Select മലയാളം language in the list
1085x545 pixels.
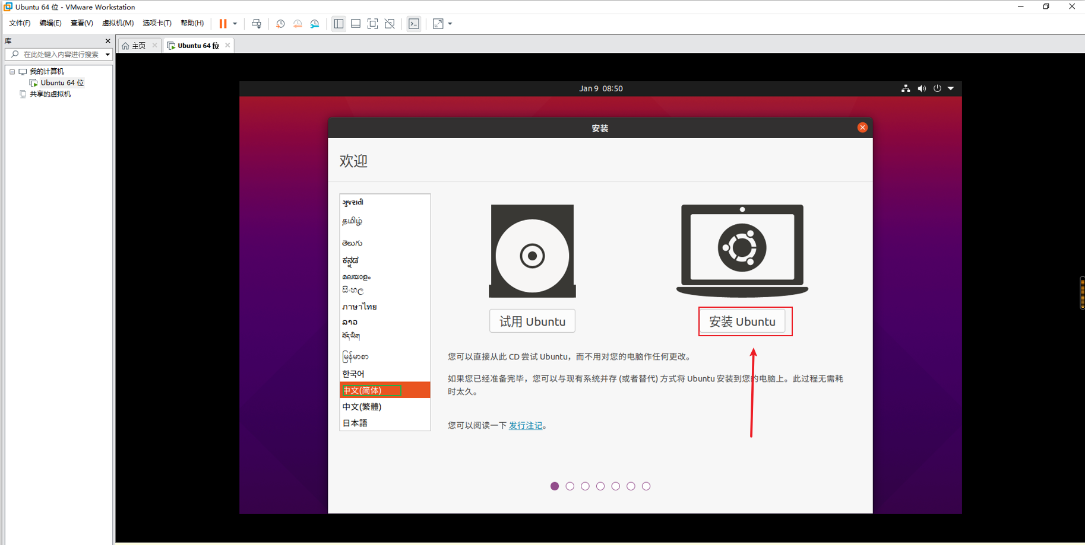pos(385,276)
